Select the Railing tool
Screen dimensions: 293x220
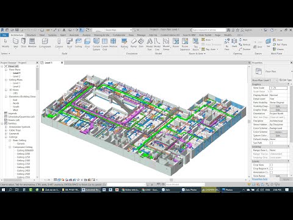125,43
